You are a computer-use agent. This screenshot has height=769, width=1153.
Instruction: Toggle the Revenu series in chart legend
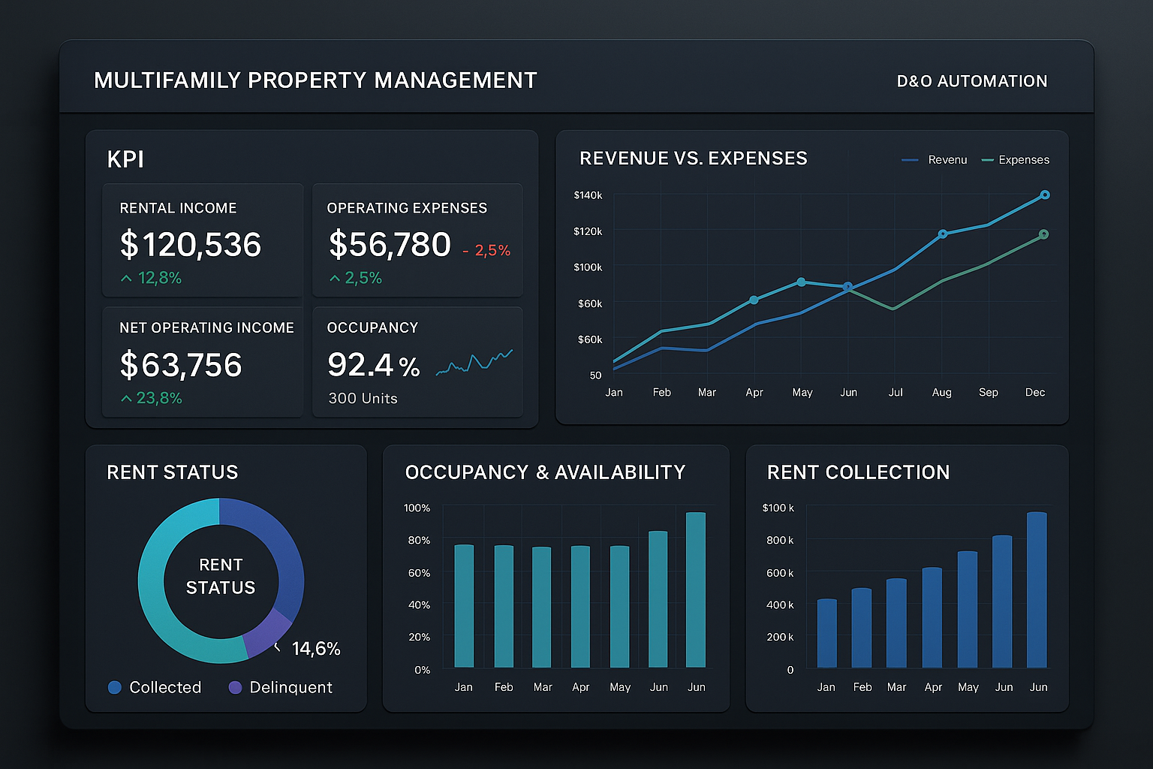pos(935,160)
